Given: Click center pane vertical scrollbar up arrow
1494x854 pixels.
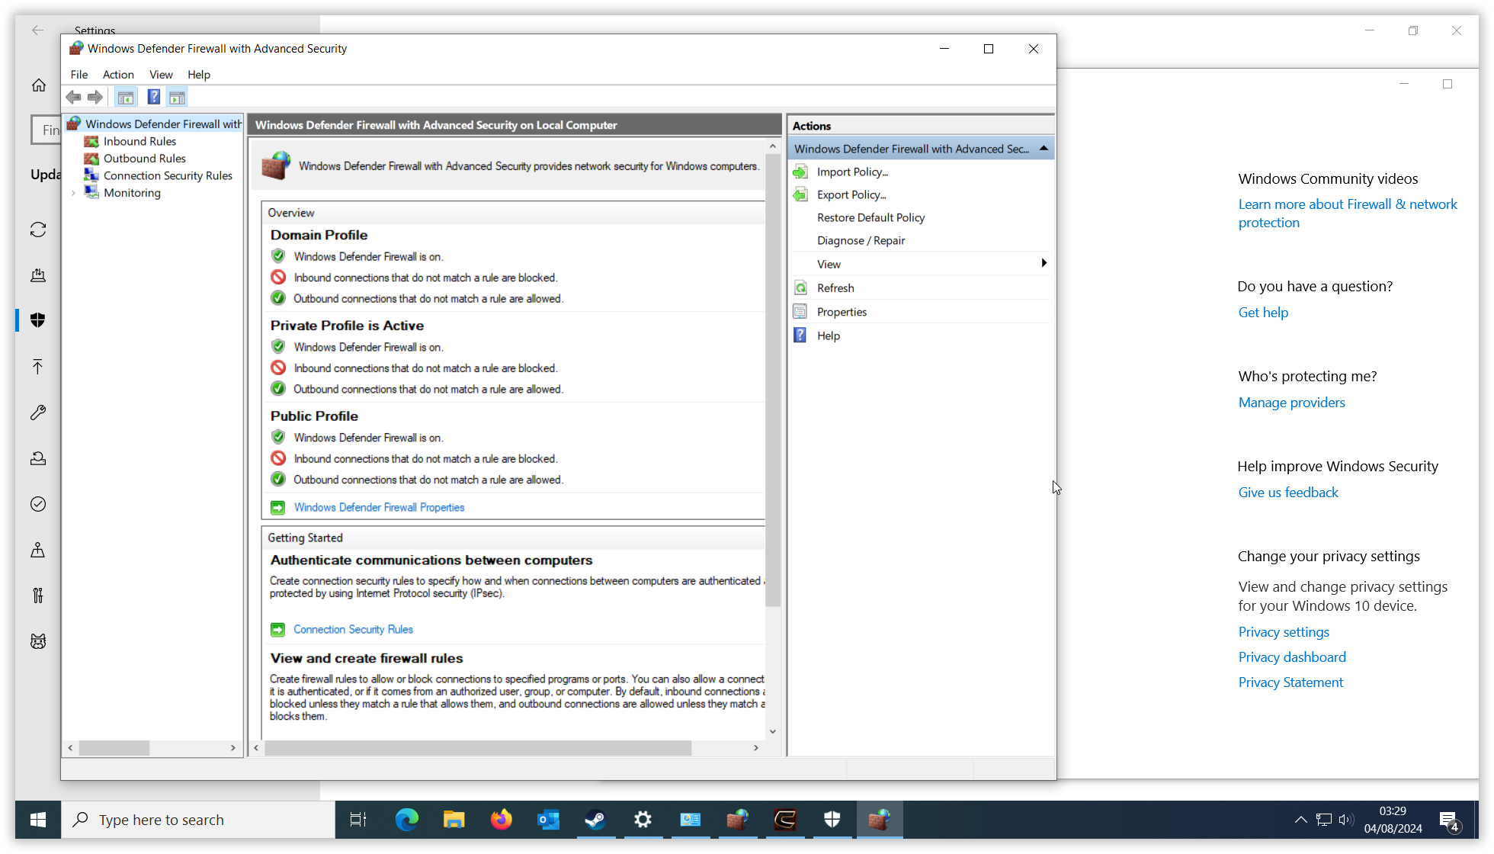Looking at the screenshot, I should coord(773,146).
